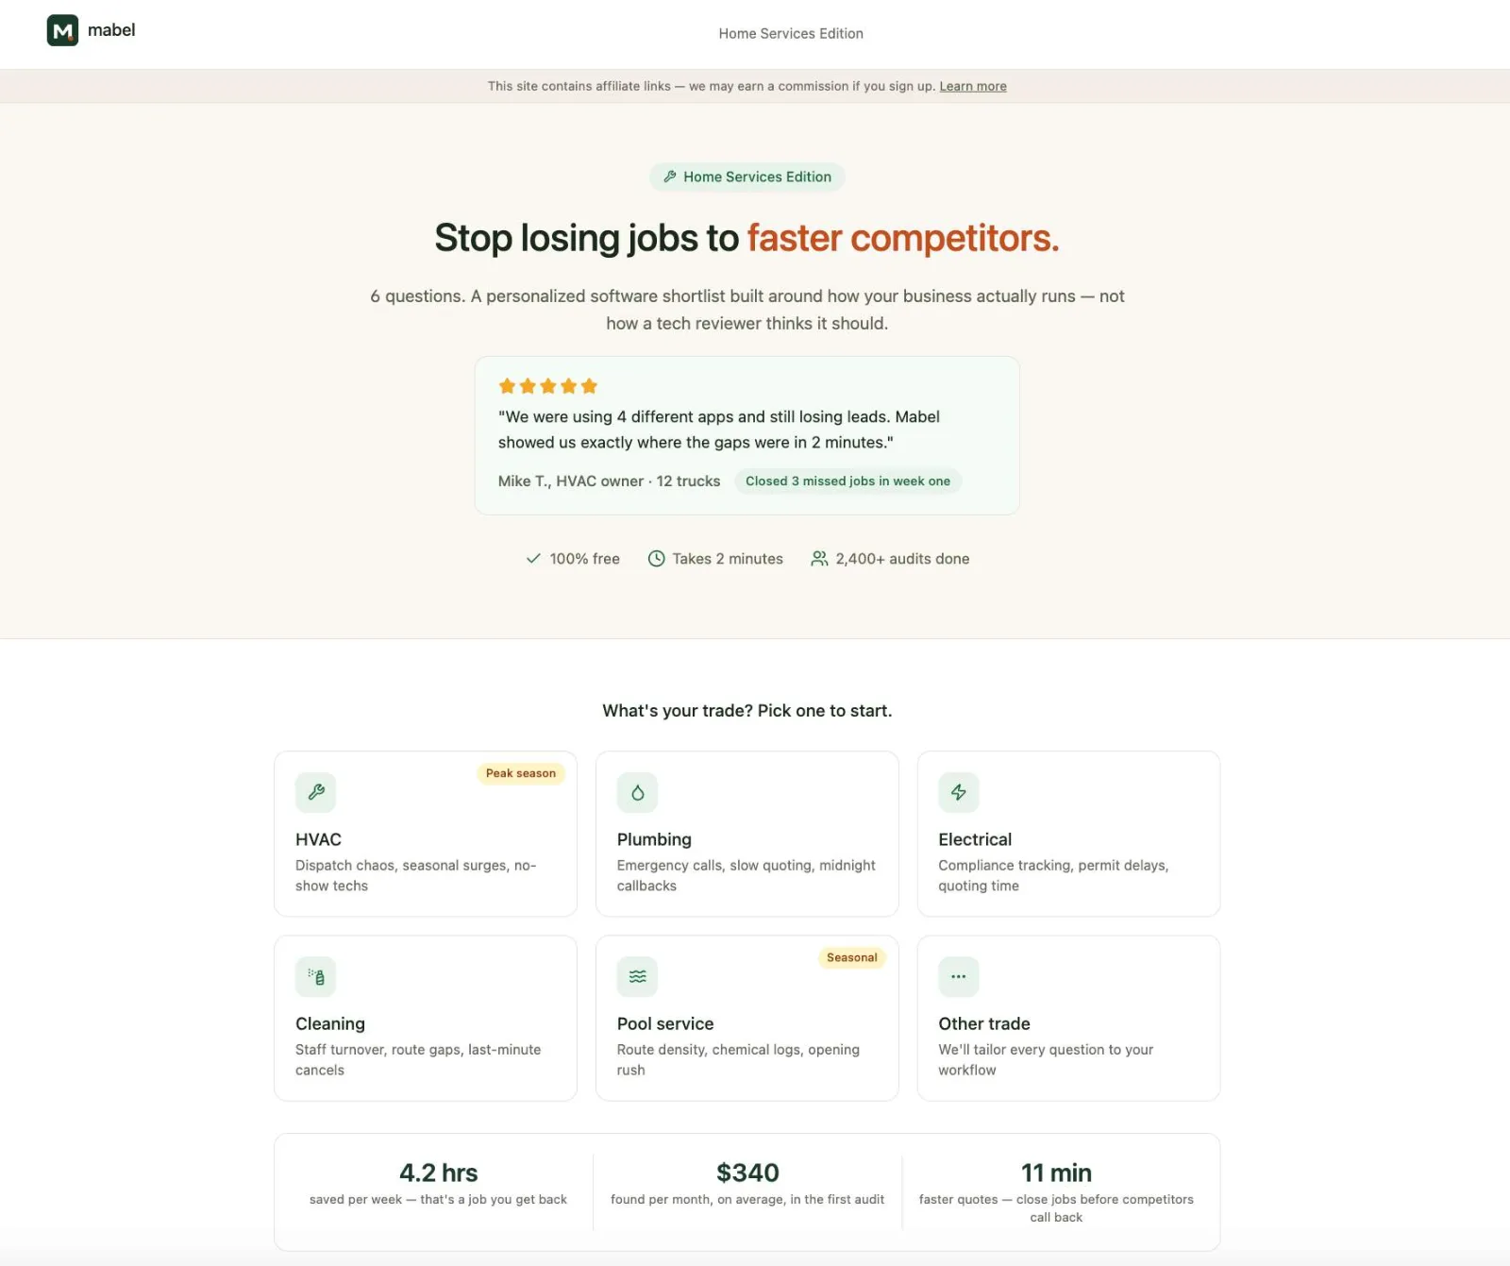Click the Plumbing water drop icon
Screen dimensions: 1510x1266
click(638, 792)
